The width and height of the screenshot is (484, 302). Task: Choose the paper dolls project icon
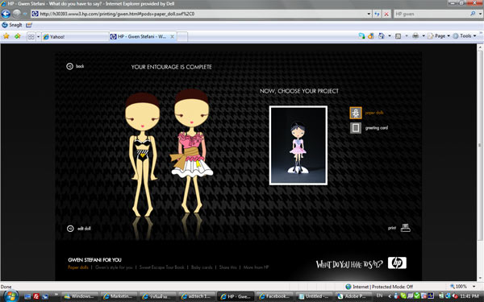coord(356,113)
